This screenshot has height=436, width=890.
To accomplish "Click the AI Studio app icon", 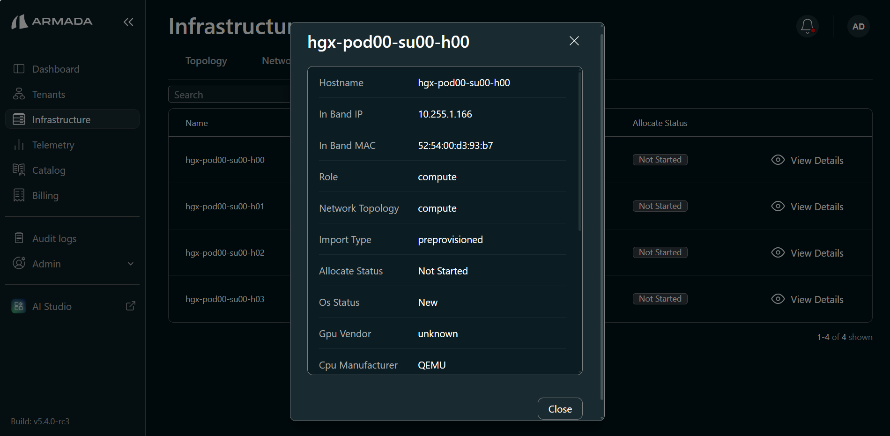I will [x=19, y=306].
